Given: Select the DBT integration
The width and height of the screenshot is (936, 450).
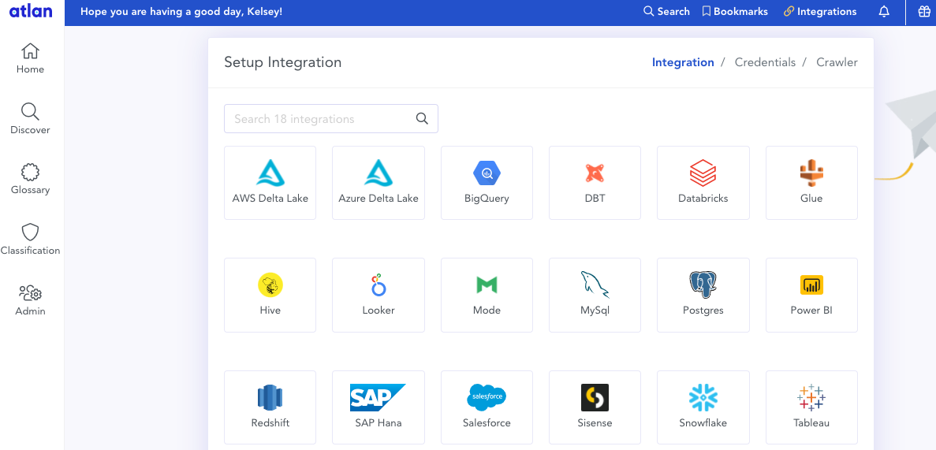Looking at the screenshot, I should pyautogui.click(x=595, y=183).
